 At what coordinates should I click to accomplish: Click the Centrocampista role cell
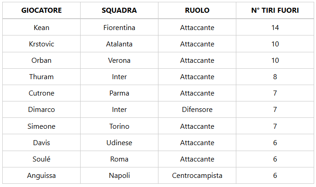click(x=197, y=176)
